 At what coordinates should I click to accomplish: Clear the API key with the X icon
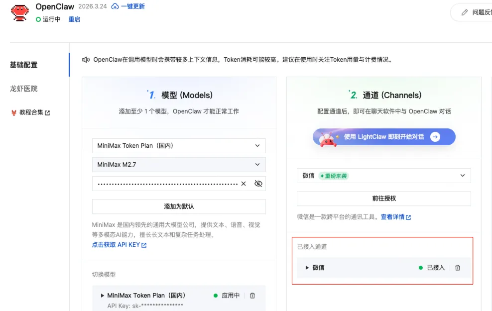pyautogui.click(x=244, y=184)
